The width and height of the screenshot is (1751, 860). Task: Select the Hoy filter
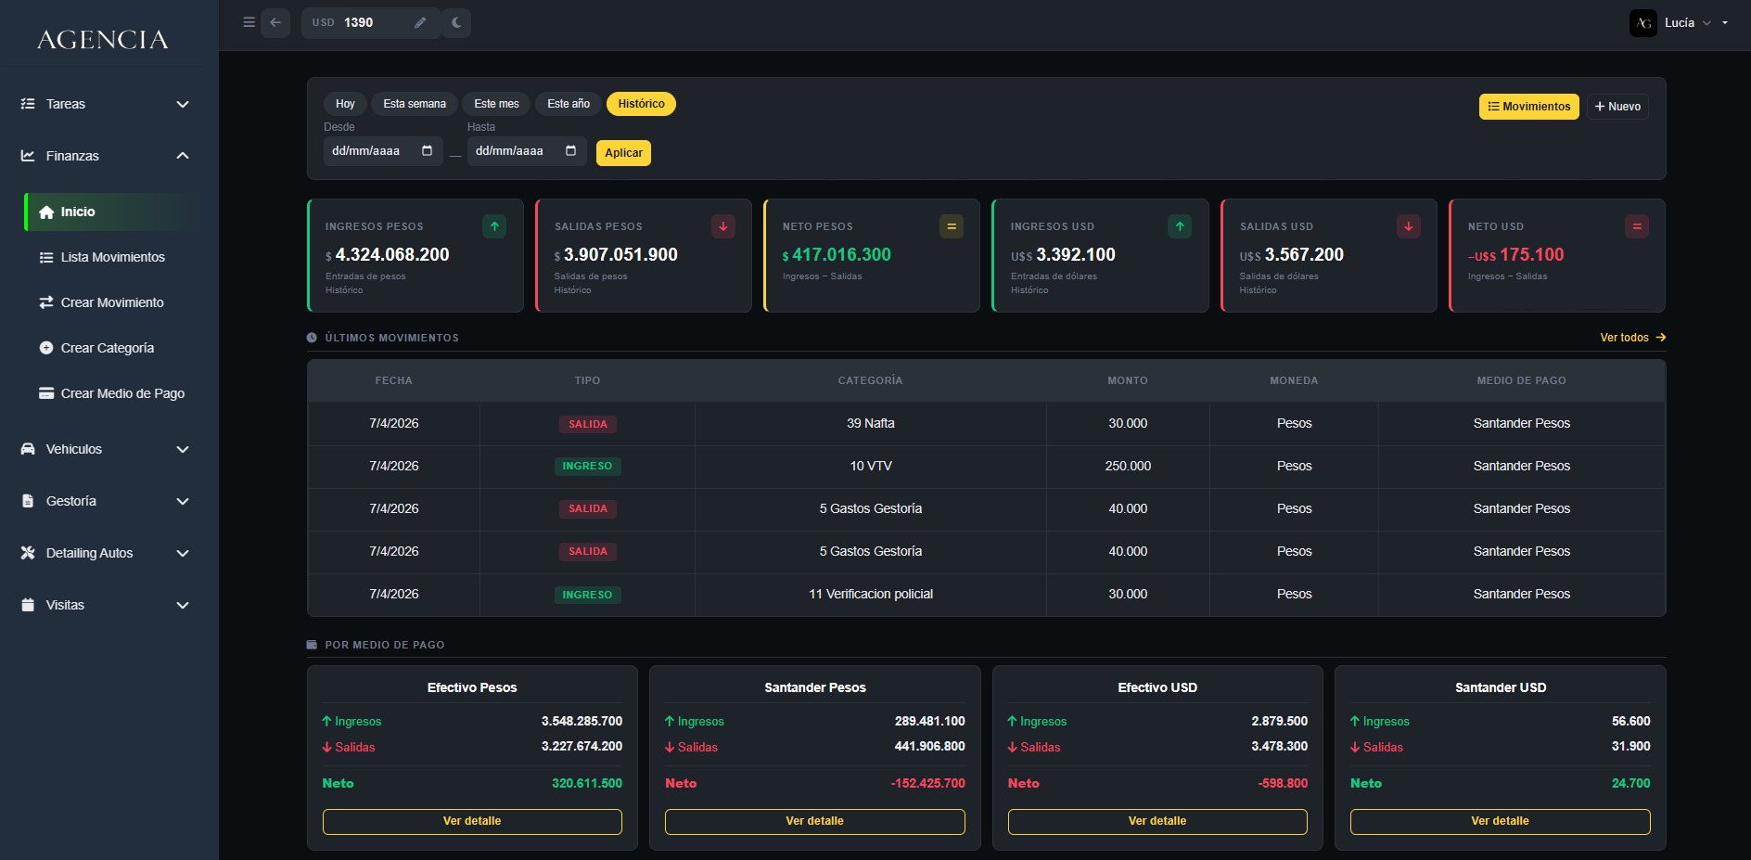[345, 104]
